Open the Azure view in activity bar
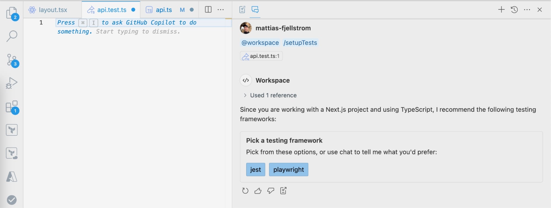This screenshot has width=551, height=208. (12, 177)
